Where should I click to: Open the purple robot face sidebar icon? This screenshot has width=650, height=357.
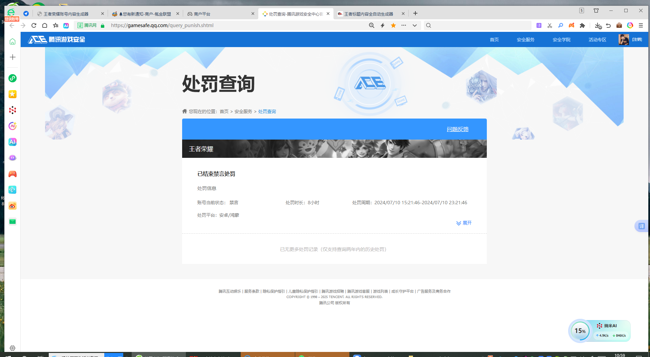13,158
